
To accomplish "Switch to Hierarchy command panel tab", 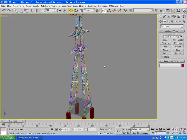I will [169, 16].
